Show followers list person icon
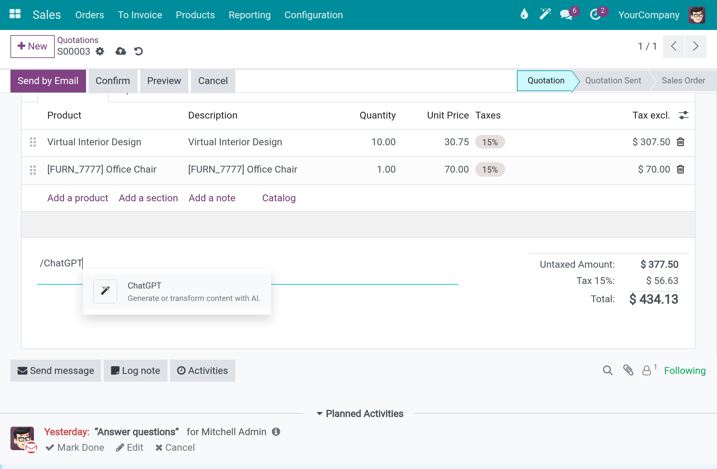 tap(647, 370)
